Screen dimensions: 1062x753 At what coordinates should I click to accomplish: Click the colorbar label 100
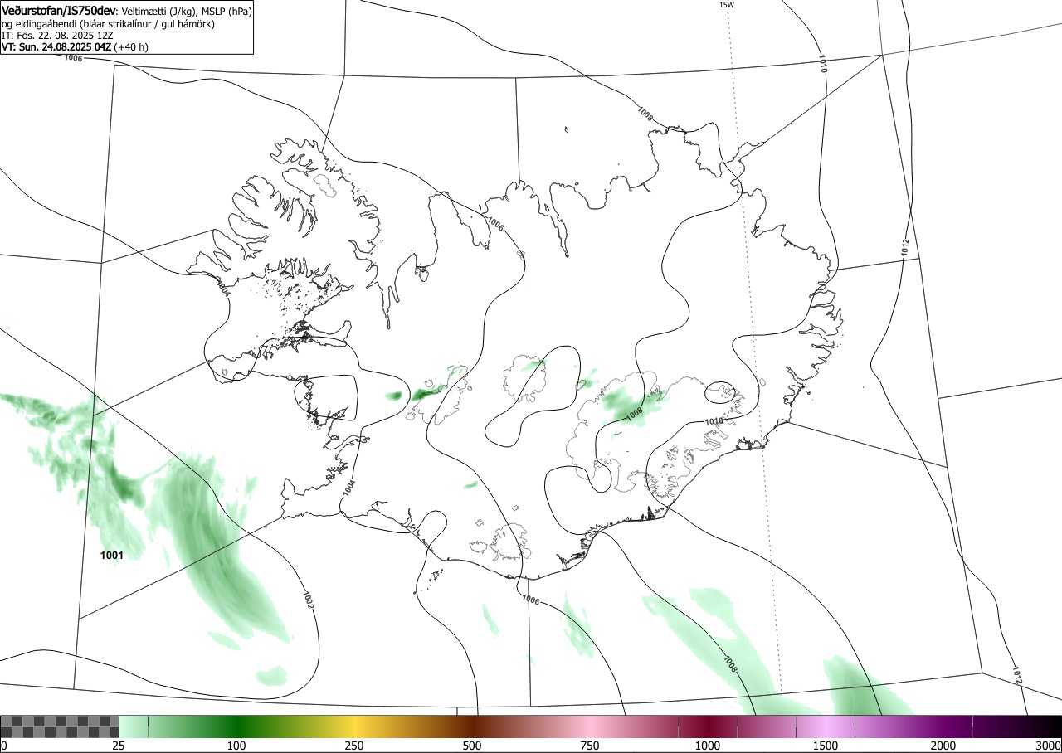(236, 746)
